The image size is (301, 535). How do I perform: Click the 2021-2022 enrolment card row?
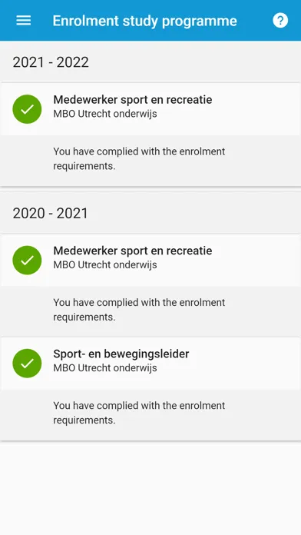pos(150,109)
